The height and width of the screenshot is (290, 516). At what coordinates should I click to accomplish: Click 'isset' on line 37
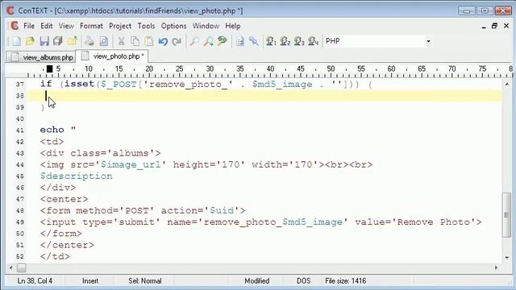click(x=79, y=84)
